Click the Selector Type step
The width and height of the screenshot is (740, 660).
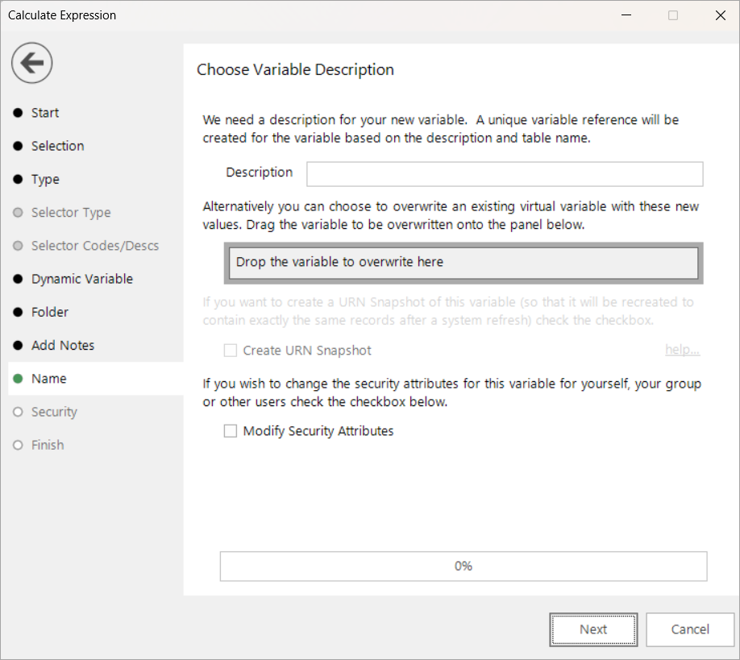click(71, 212)
